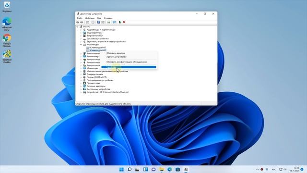Open the Chat taskbar icon
Viewport: 307px width, 173px height.
(x=153, y=169)
